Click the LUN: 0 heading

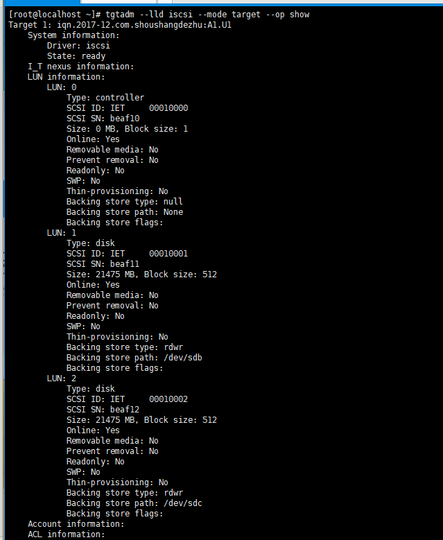[62, 87]
